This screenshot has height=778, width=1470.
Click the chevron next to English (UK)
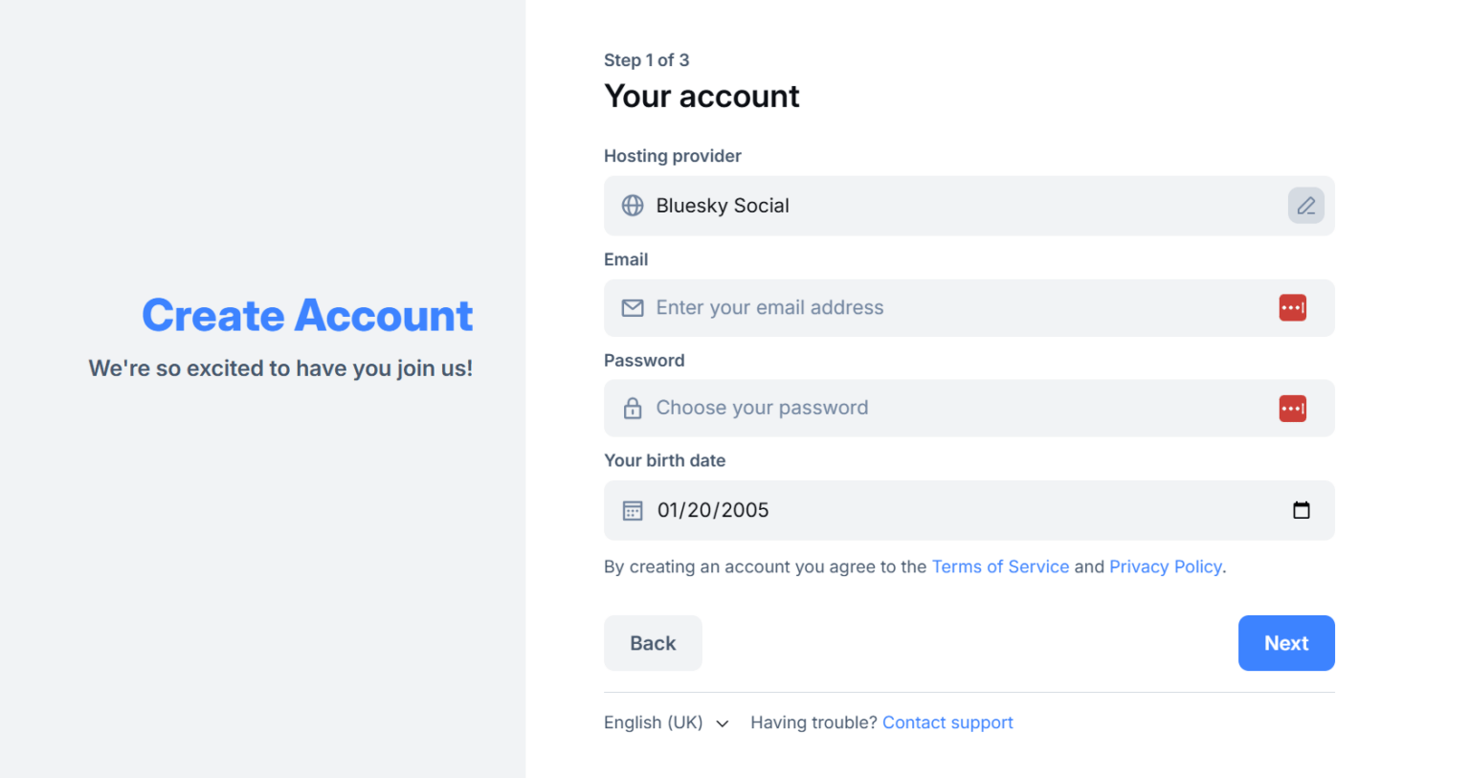723,723
